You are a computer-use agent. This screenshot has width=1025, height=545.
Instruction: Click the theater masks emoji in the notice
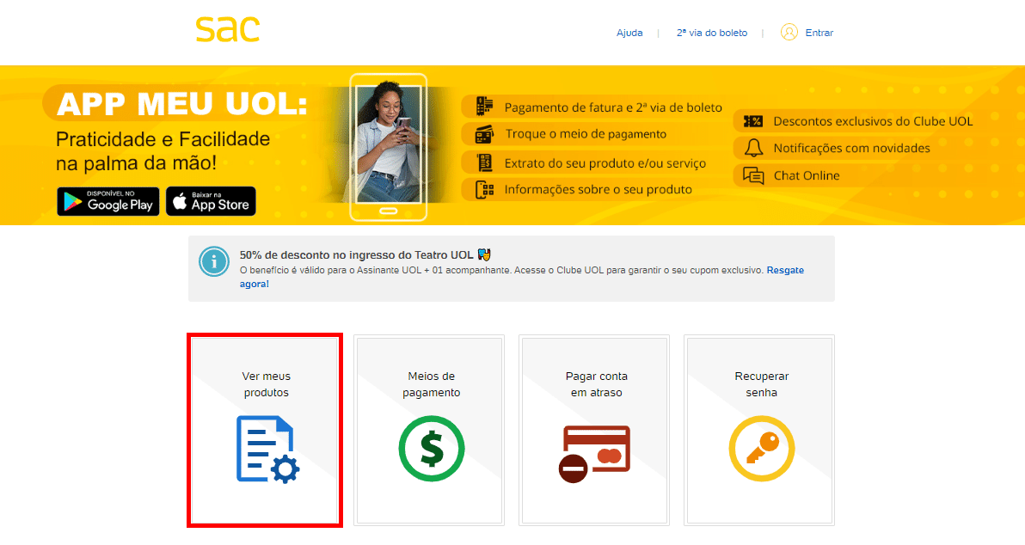point(484,254)
